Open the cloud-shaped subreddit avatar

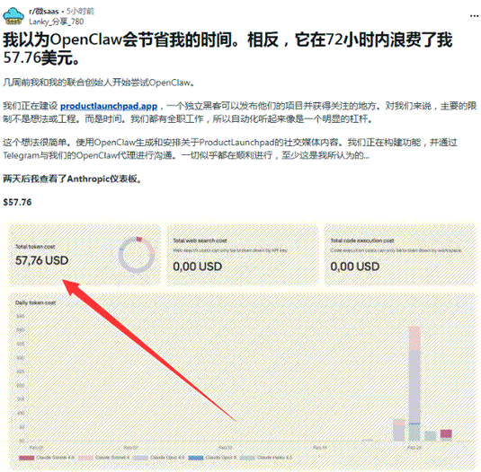tap(13, 16)
